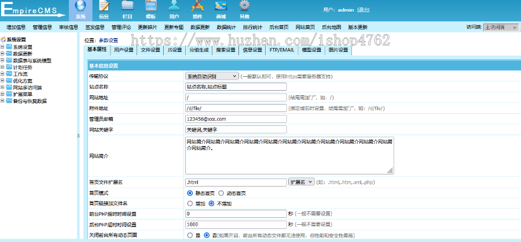Open the 插件 tools icon in top navigation
Viewport: 521px width, 242px height.
point(197,6)
